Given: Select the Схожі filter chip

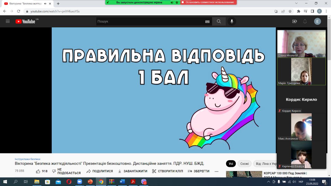Looking at the screenshot, I should (244, 164).
